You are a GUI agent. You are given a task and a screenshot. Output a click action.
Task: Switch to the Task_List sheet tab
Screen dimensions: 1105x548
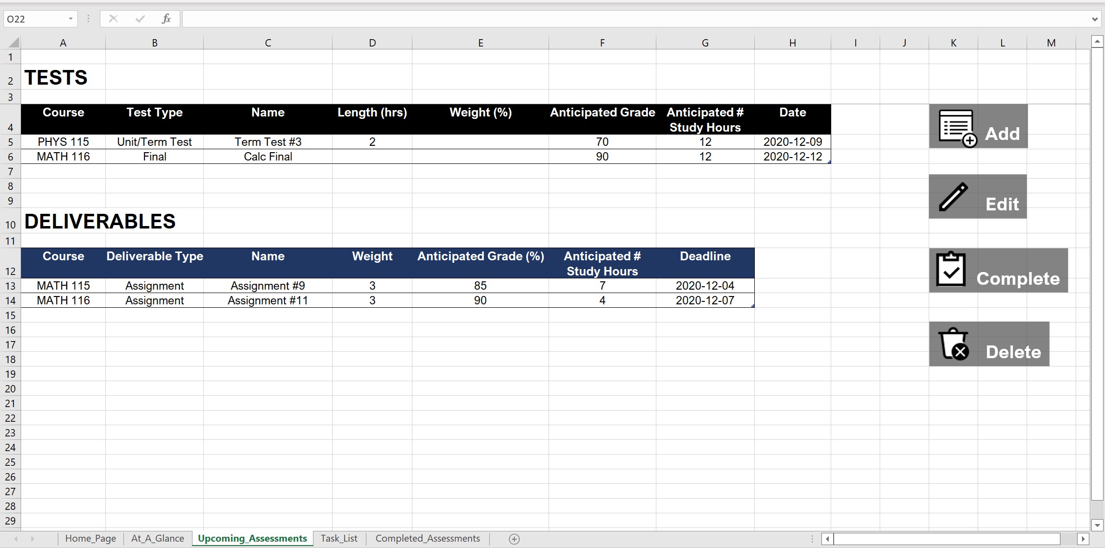click(x=339, y=538)
